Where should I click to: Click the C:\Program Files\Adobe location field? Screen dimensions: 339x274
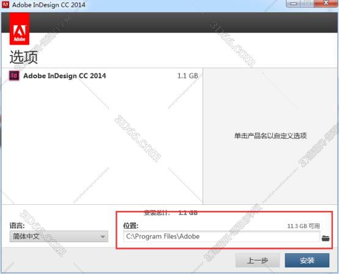point(222,237)
